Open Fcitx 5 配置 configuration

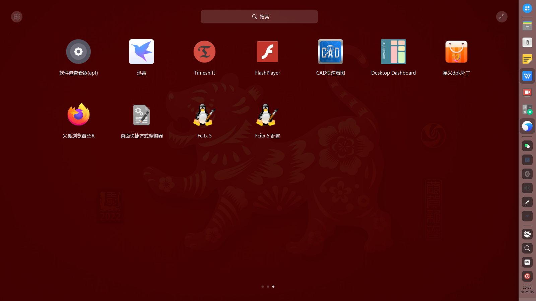(x=267, y=114)
